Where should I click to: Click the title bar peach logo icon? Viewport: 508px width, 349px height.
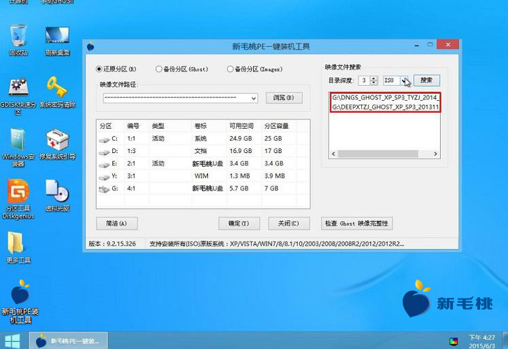click(x=90, y=46)
